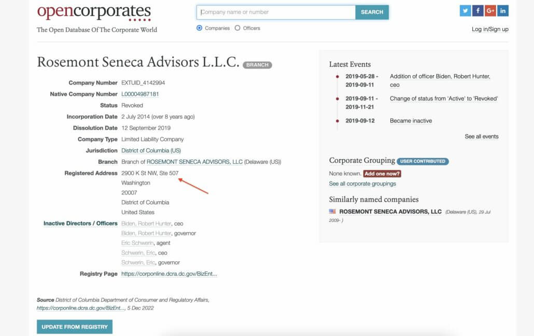Screen dimensions: 534x336
Task: Open the 'Change of status' event
Action: tap(444, 99)
